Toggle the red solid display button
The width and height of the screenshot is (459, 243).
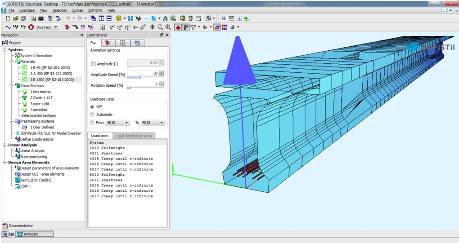pyautogui.click(x=178, y=27)
